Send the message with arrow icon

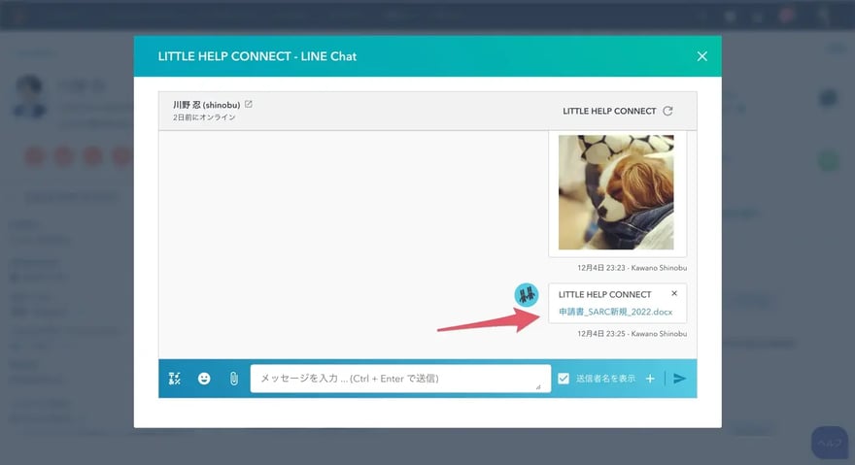click(x=679, y=379)
